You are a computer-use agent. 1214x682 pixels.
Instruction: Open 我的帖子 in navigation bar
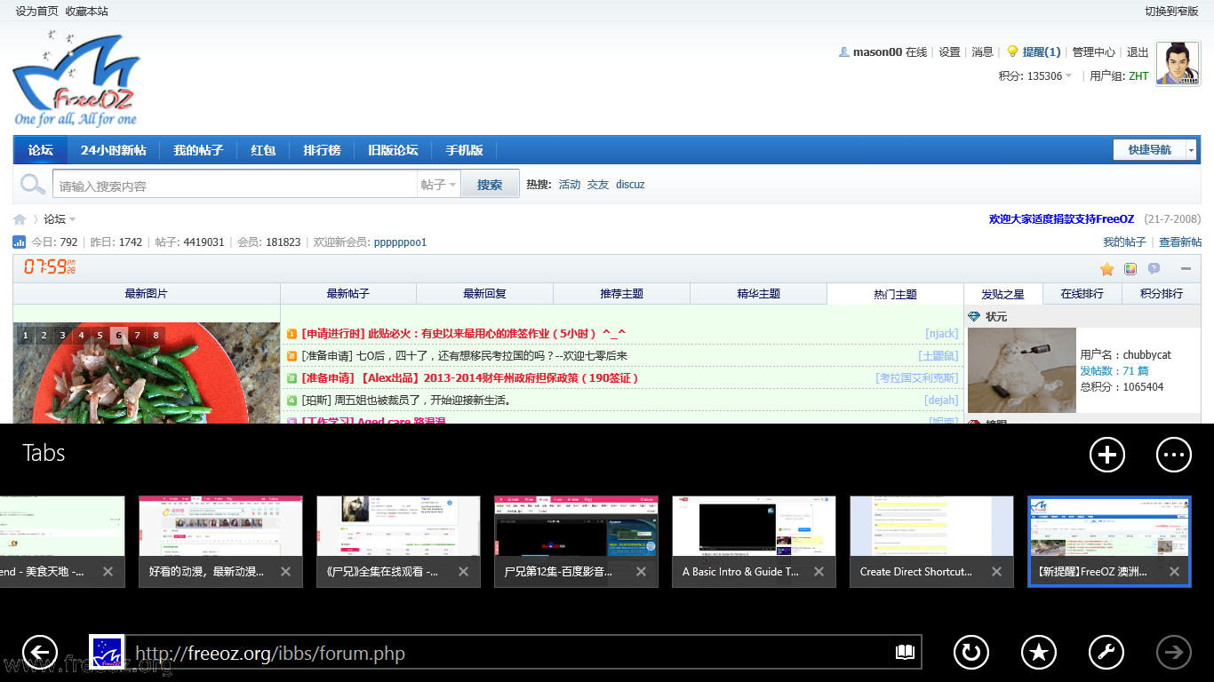(x=198, y=150)
